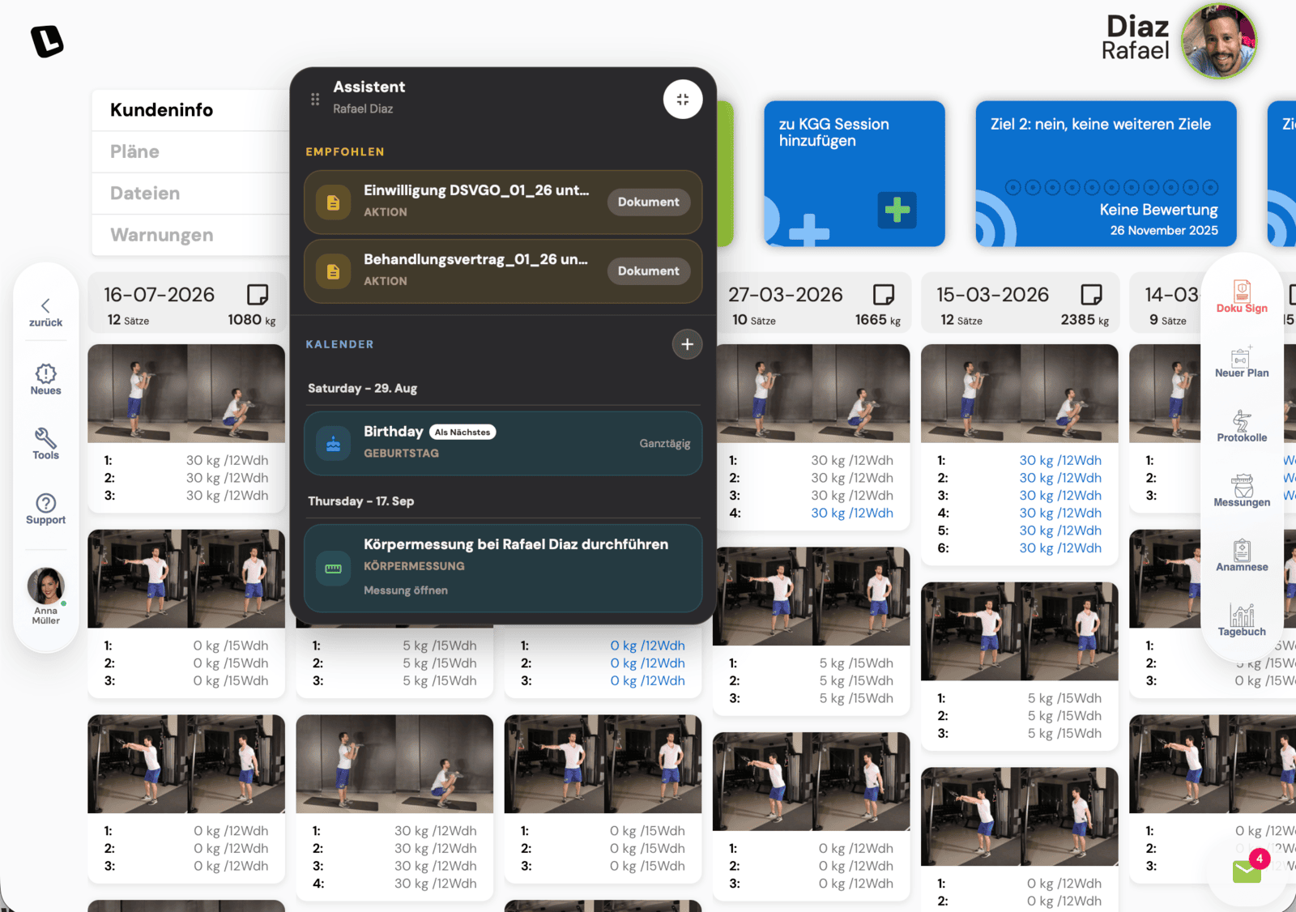Viewport: 1296px width, 912px height.
Task: Open the Anamnese icon
Action: [1242, 556]
